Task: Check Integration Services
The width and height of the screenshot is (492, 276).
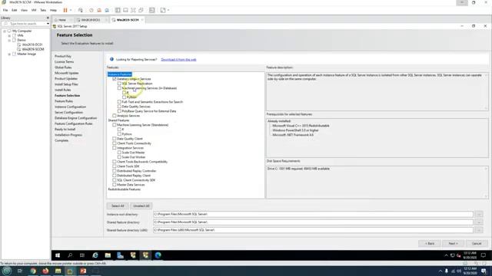Action: pyautogui.click(x=115, y=148)
